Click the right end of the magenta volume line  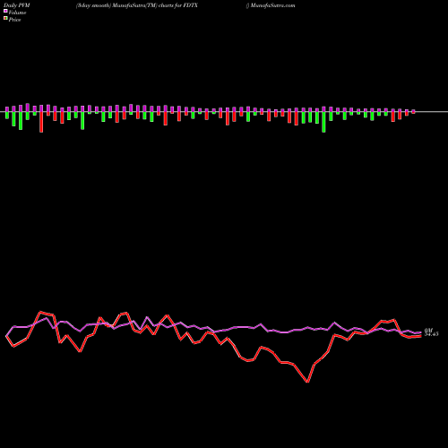click(420, 332)
